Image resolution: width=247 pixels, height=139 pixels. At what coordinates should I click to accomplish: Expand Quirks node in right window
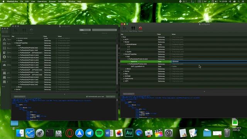click(126, 52)
